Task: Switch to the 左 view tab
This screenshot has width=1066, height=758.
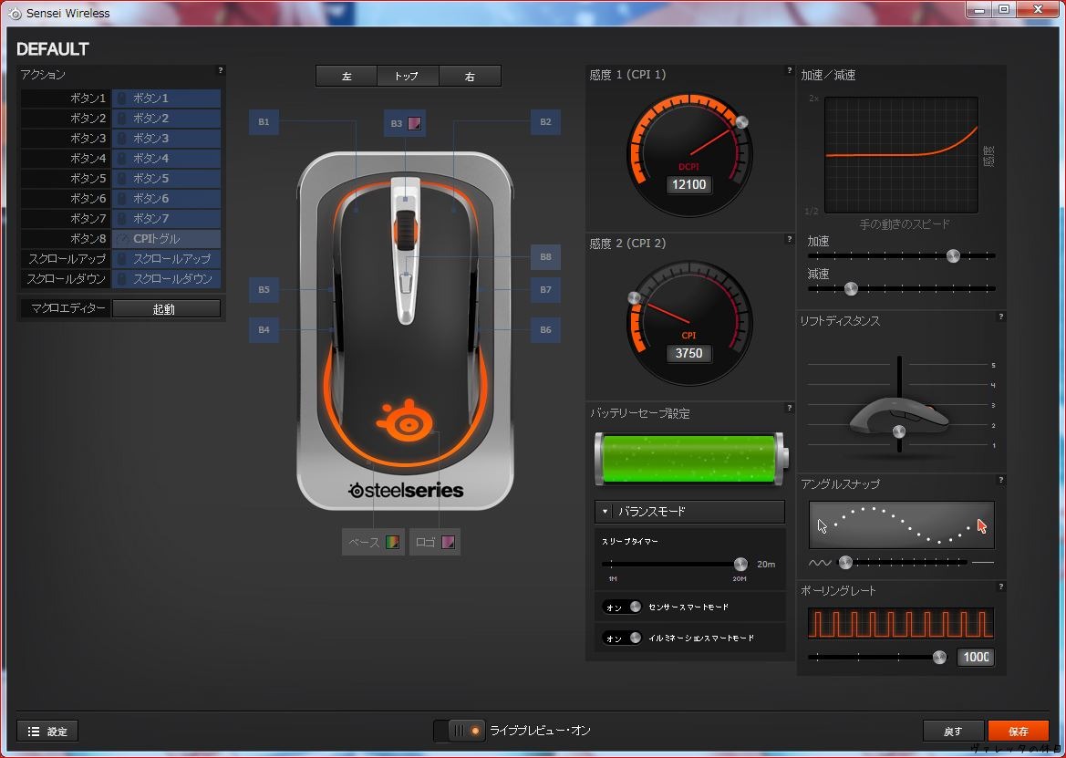Action: [x=347, y=76]
